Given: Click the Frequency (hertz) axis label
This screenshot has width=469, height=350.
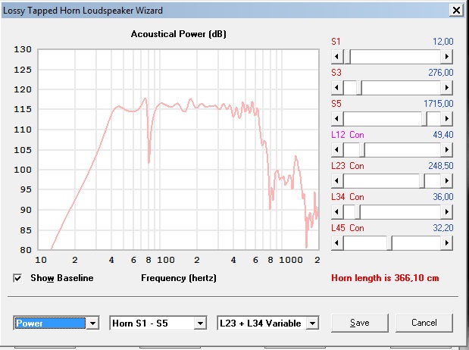Looking at the screenshot, I should point(179,278).
